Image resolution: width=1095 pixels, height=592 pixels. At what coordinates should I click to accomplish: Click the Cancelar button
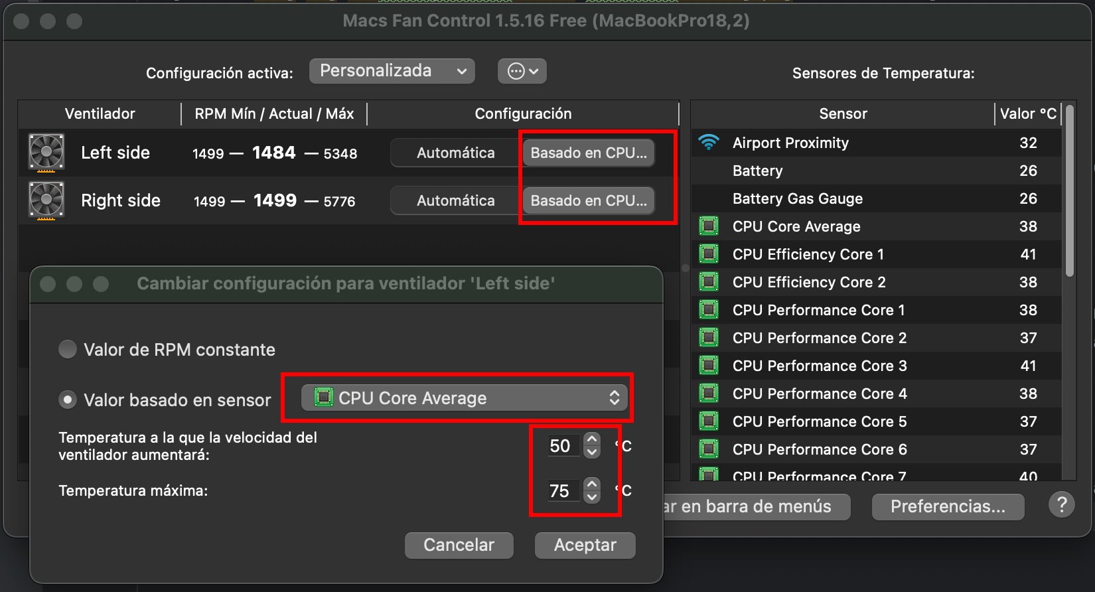[459, 545]
